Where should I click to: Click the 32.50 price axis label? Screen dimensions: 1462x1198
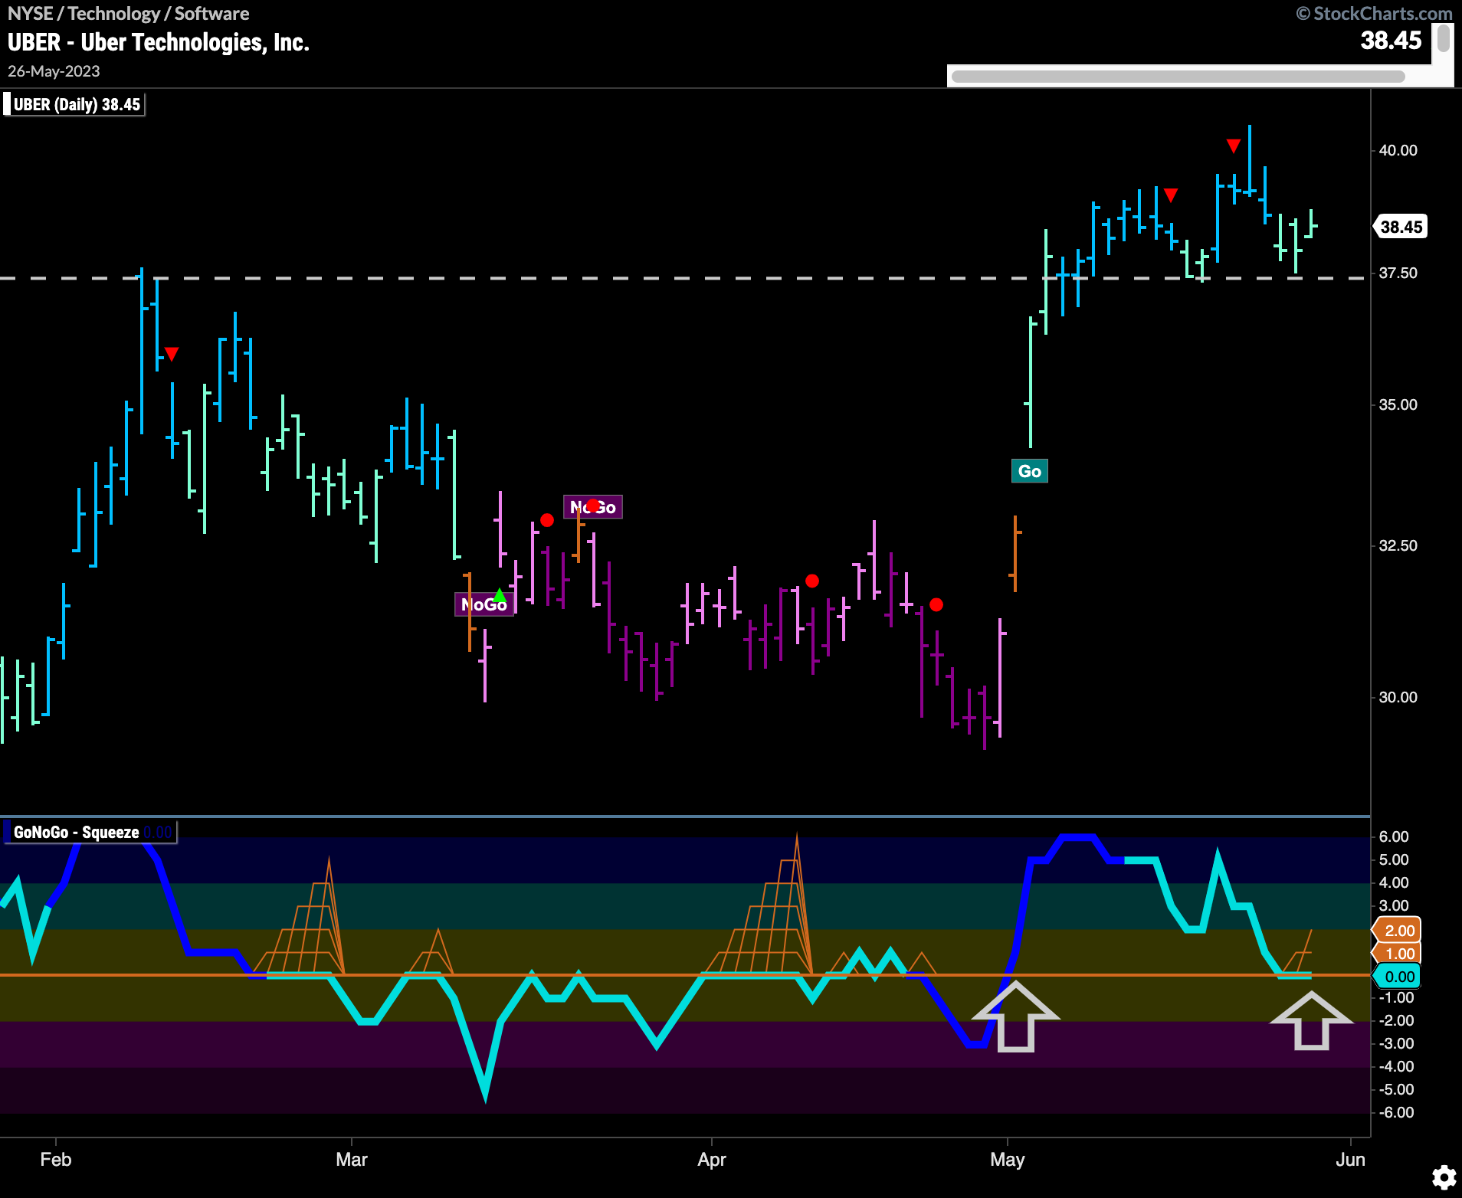point(1398,545)
